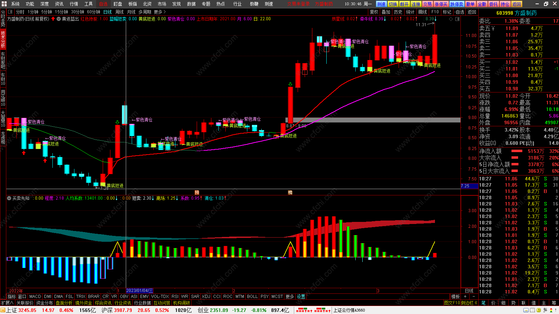This screenshot has height=314, width=559.
Task: Click the diamond icon above the chart
Action: 451,19
